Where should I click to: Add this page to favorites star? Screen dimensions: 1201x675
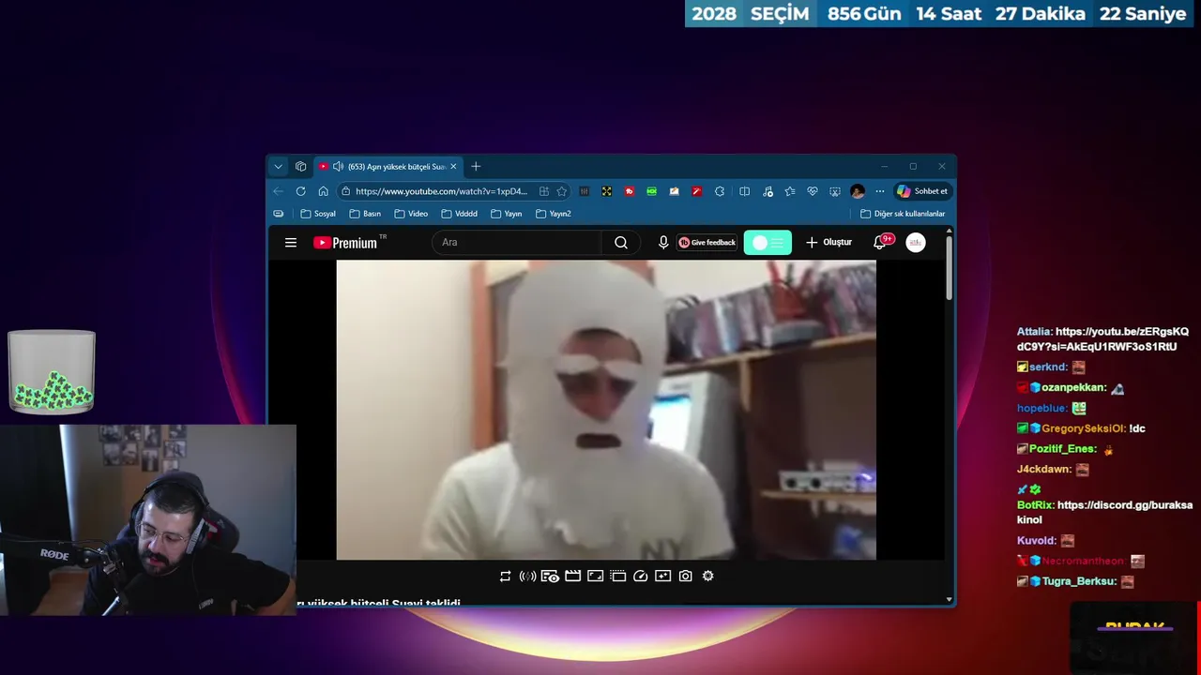point(561,191)
